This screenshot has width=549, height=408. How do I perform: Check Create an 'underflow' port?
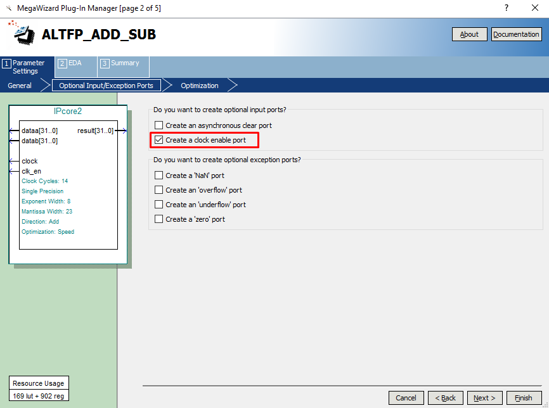pyautogui.click(x=158, y=205)
